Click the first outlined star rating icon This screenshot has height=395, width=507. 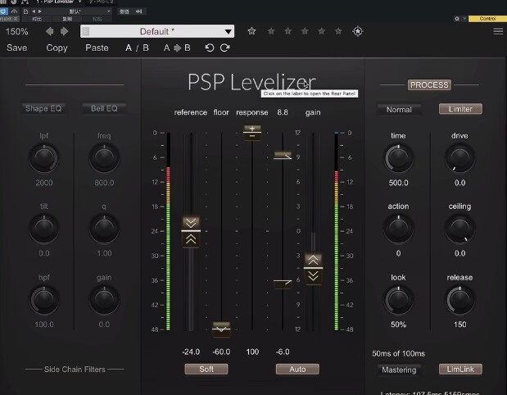click(251, 31)
